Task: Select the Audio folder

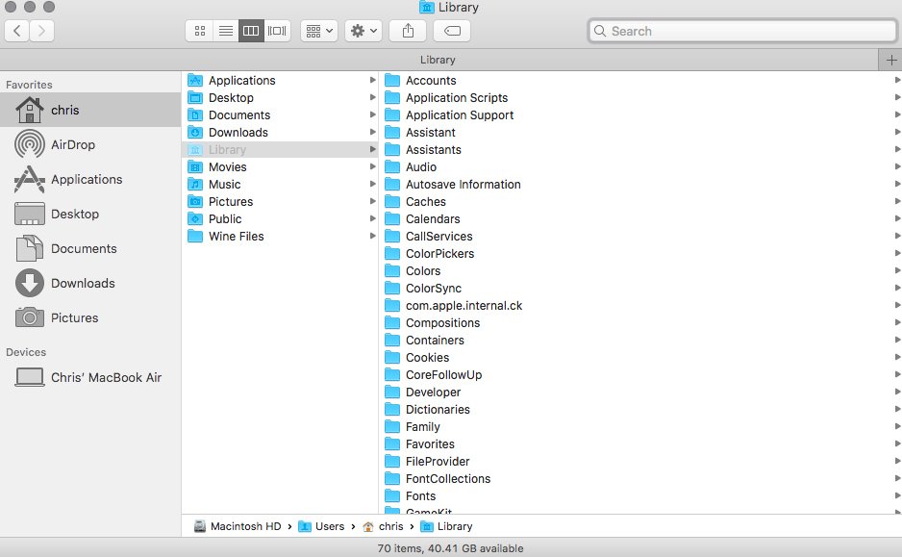Action: 640,166
